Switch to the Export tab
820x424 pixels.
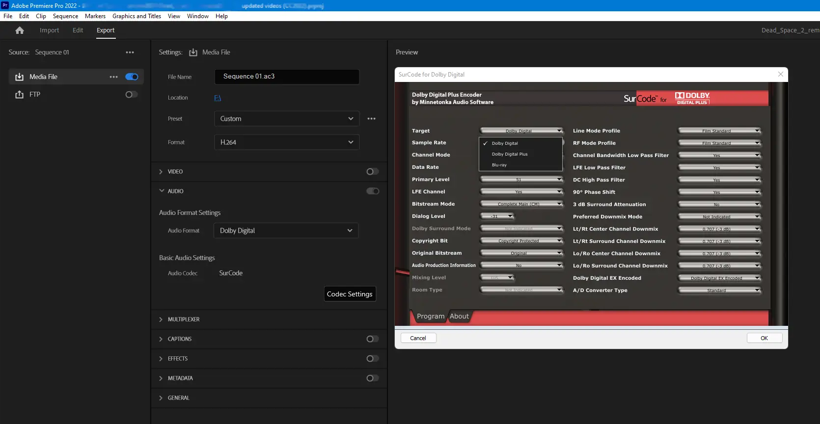(x=106, y=30)
